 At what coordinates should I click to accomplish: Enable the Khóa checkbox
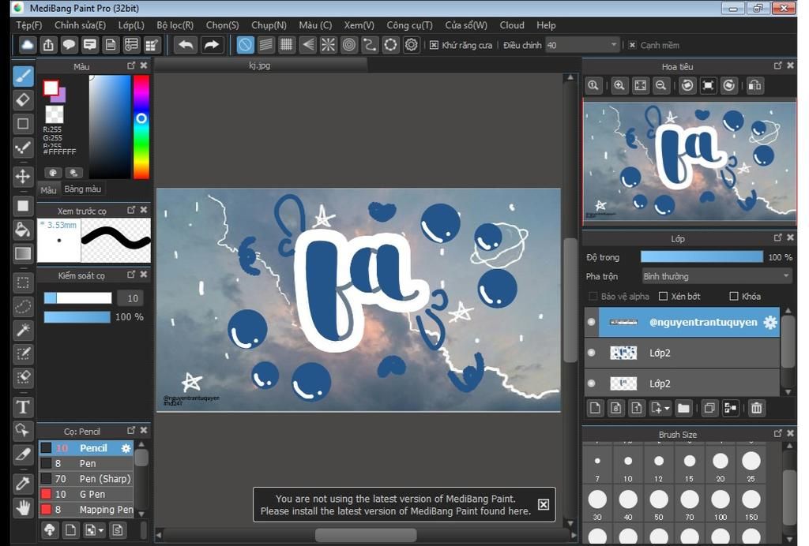734,296
